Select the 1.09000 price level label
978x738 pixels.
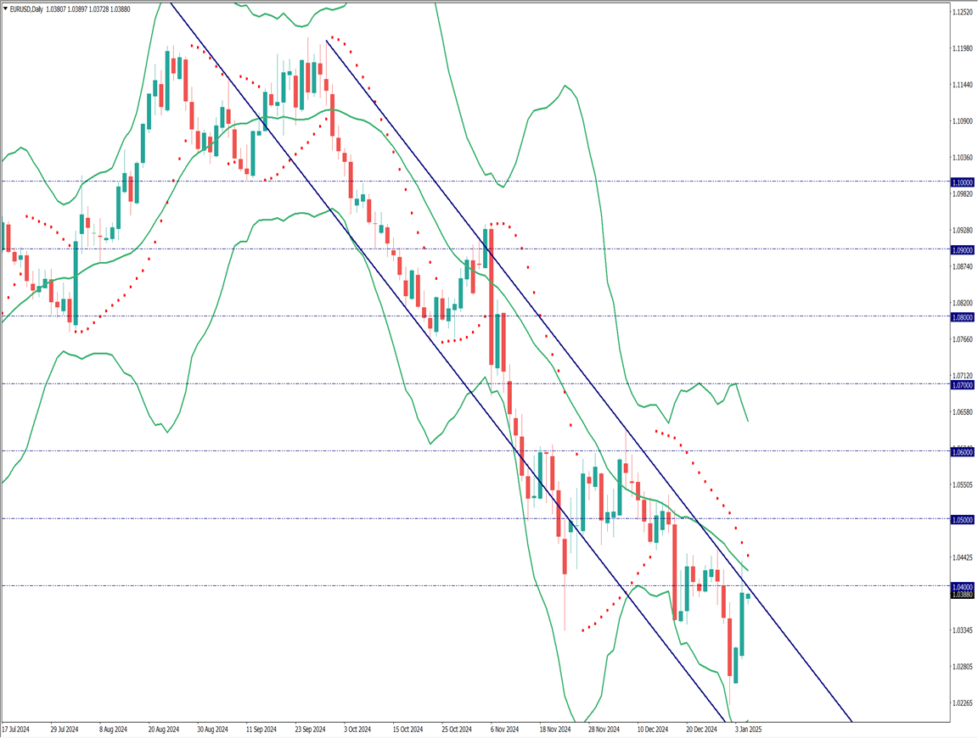point(963,250)
